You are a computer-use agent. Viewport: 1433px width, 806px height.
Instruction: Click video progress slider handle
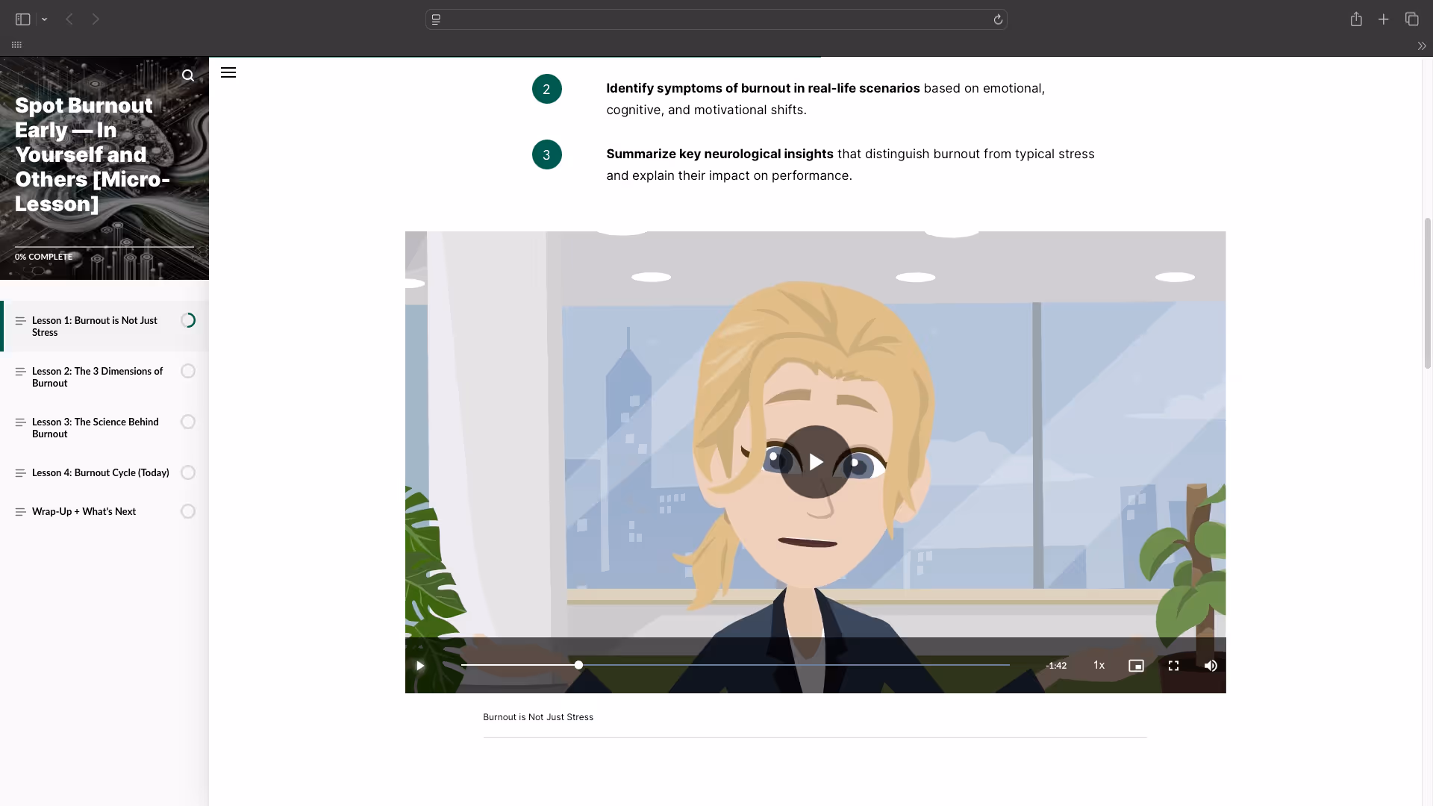tap(578, 665)
